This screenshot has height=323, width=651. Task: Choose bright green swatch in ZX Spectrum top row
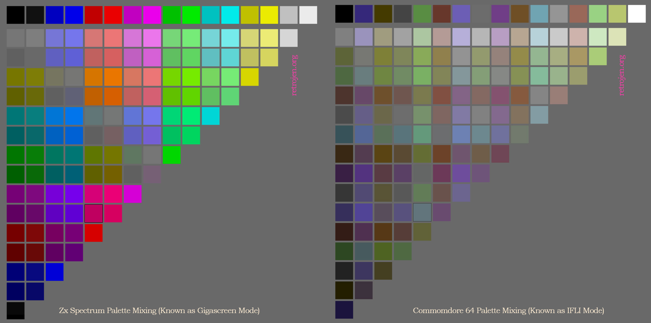pyautogui.click(x=191, y=15)
